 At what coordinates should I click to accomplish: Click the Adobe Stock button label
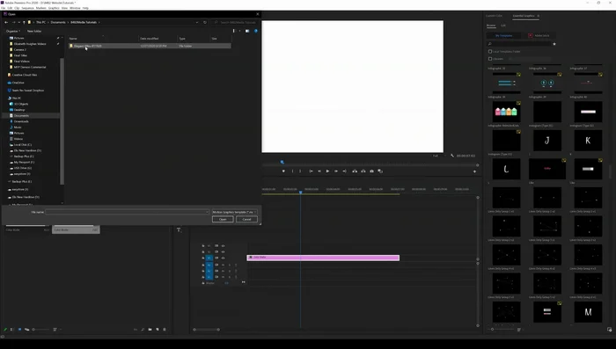[542, 36]
